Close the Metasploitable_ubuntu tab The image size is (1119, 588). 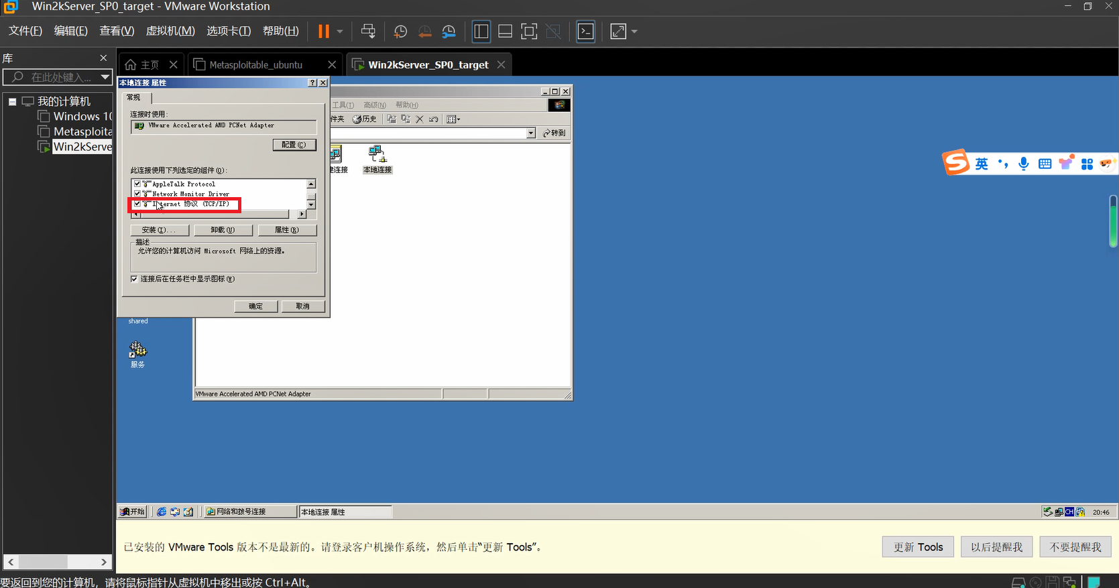[332, 64]
